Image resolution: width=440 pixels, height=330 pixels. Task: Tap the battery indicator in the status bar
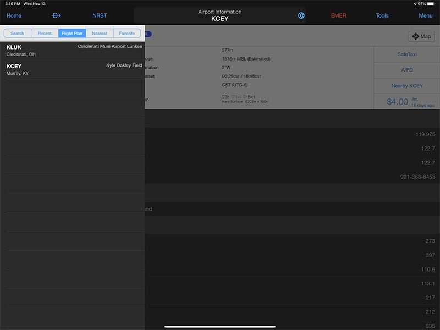tap(431, 4)
